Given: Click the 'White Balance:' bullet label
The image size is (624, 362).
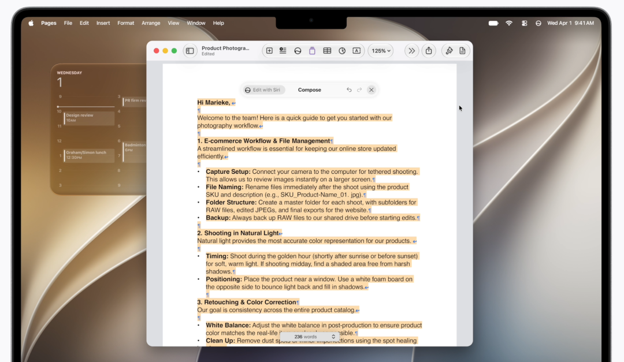Looking at the screenshot, I should pos(228,326).
